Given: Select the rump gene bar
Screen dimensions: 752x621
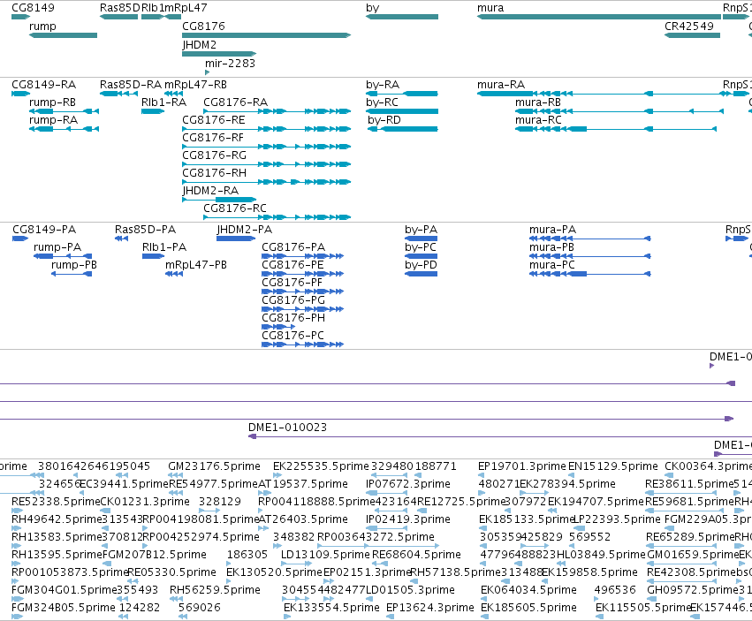Looking at the screenshot, I should [64, 35].
